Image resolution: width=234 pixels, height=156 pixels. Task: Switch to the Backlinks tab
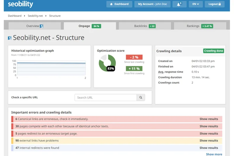pos(144,26)
